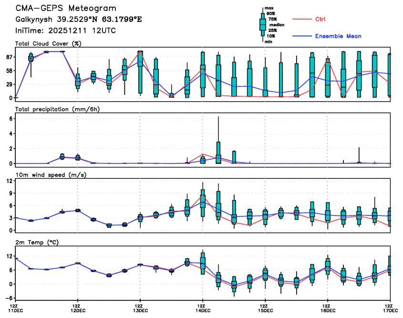Click the precipitation axis value 6

[x=11, y=119]
